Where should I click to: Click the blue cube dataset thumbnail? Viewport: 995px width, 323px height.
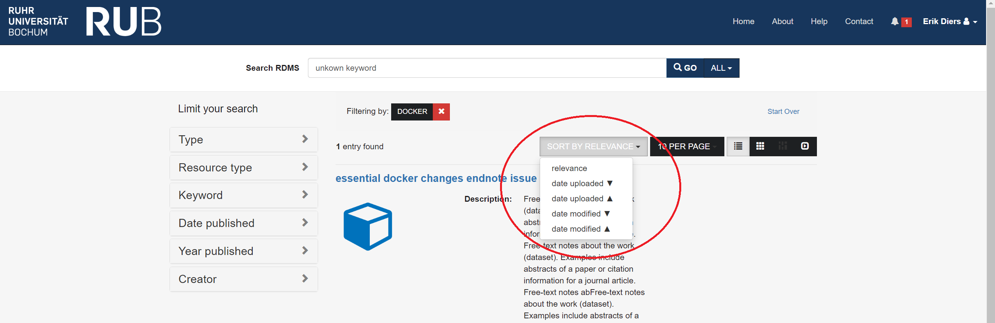click(x=368, y=227)
